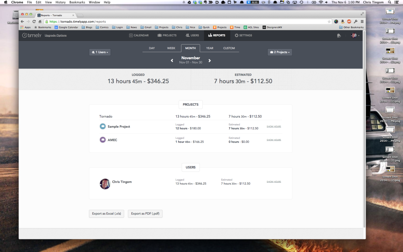The width and height of the screenshot is (403, 252).
Task: Open the File menu
Action: [30, 2]
